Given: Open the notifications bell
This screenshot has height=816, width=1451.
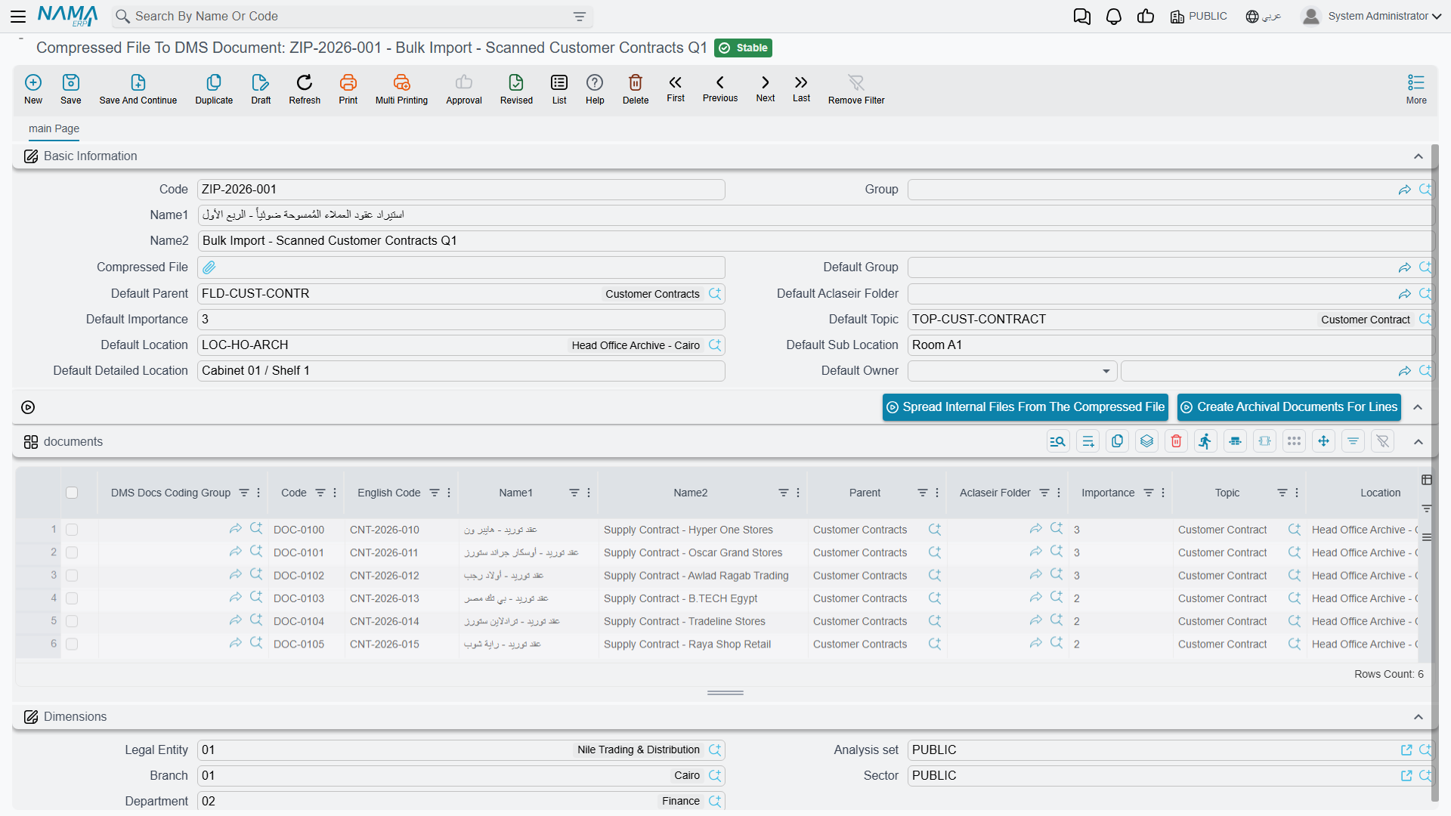Looking at the screenshot, I should click(1113, 16).
